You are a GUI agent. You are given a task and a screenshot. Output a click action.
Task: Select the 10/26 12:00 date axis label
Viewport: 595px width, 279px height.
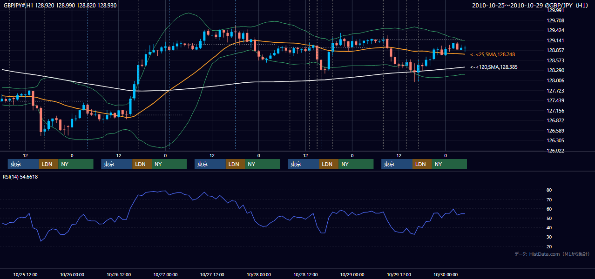coord(119,274)
